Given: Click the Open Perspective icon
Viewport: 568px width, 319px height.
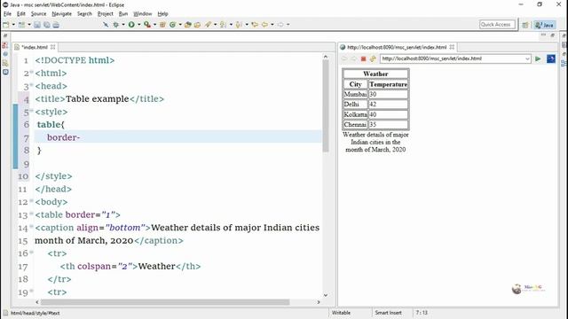Looking at the screenshot, I should [x=525, y=25].
